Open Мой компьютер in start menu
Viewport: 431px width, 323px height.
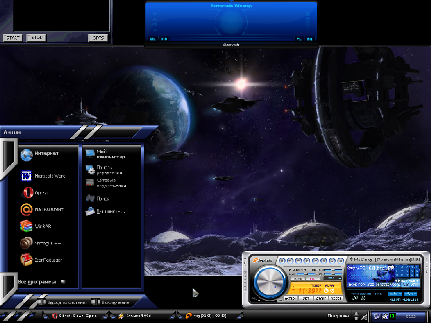click(x=106, y=154)
